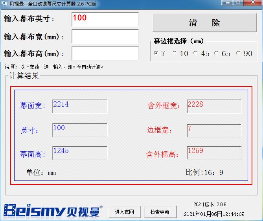Click the blue 幕面高 label
Screen dimensions: 263x221
point(33,154)
